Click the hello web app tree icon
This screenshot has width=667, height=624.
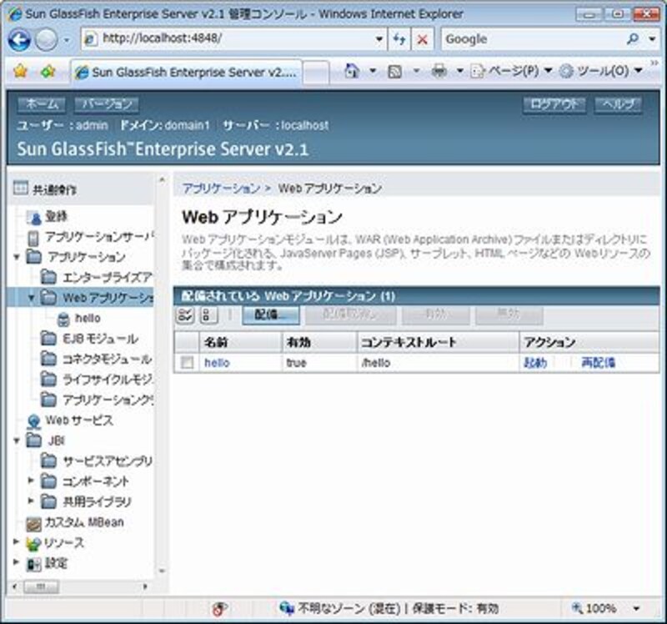pos(63,319)
